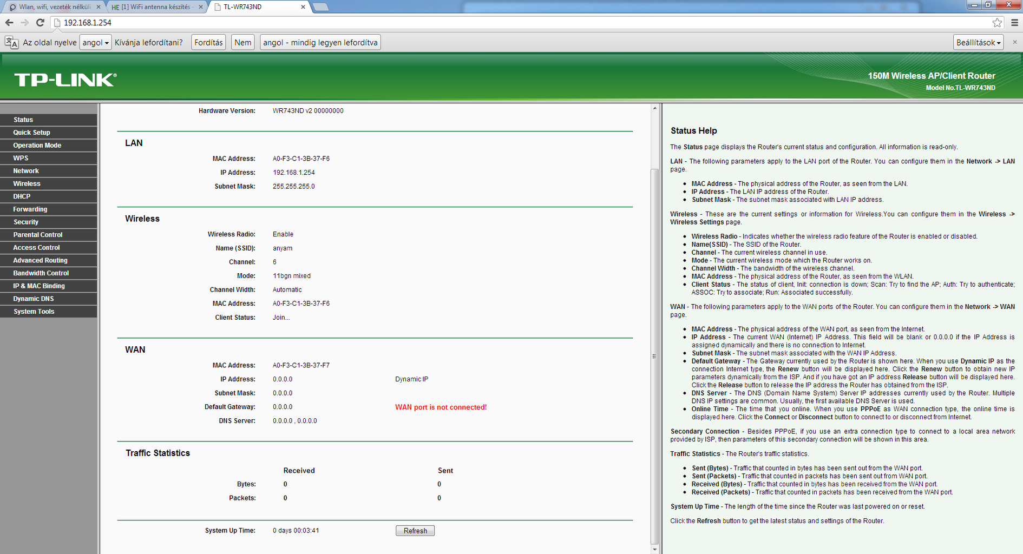Click the browser forward arrow
This screenshot has height=554, width=1023.
(24, 23)
